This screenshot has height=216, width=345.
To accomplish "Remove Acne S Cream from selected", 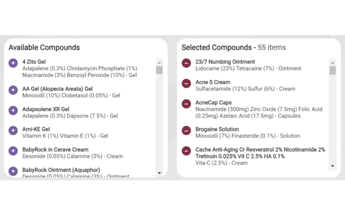I will coord(186,84).
